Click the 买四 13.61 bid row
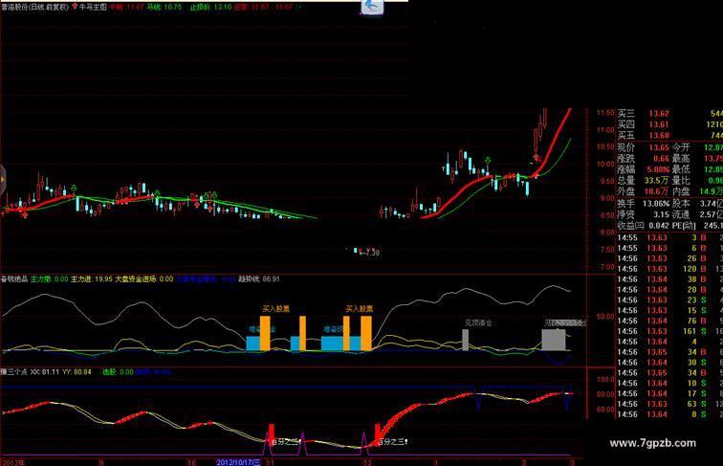The height and width of the screenshot is (466, 723). (670, 124)
